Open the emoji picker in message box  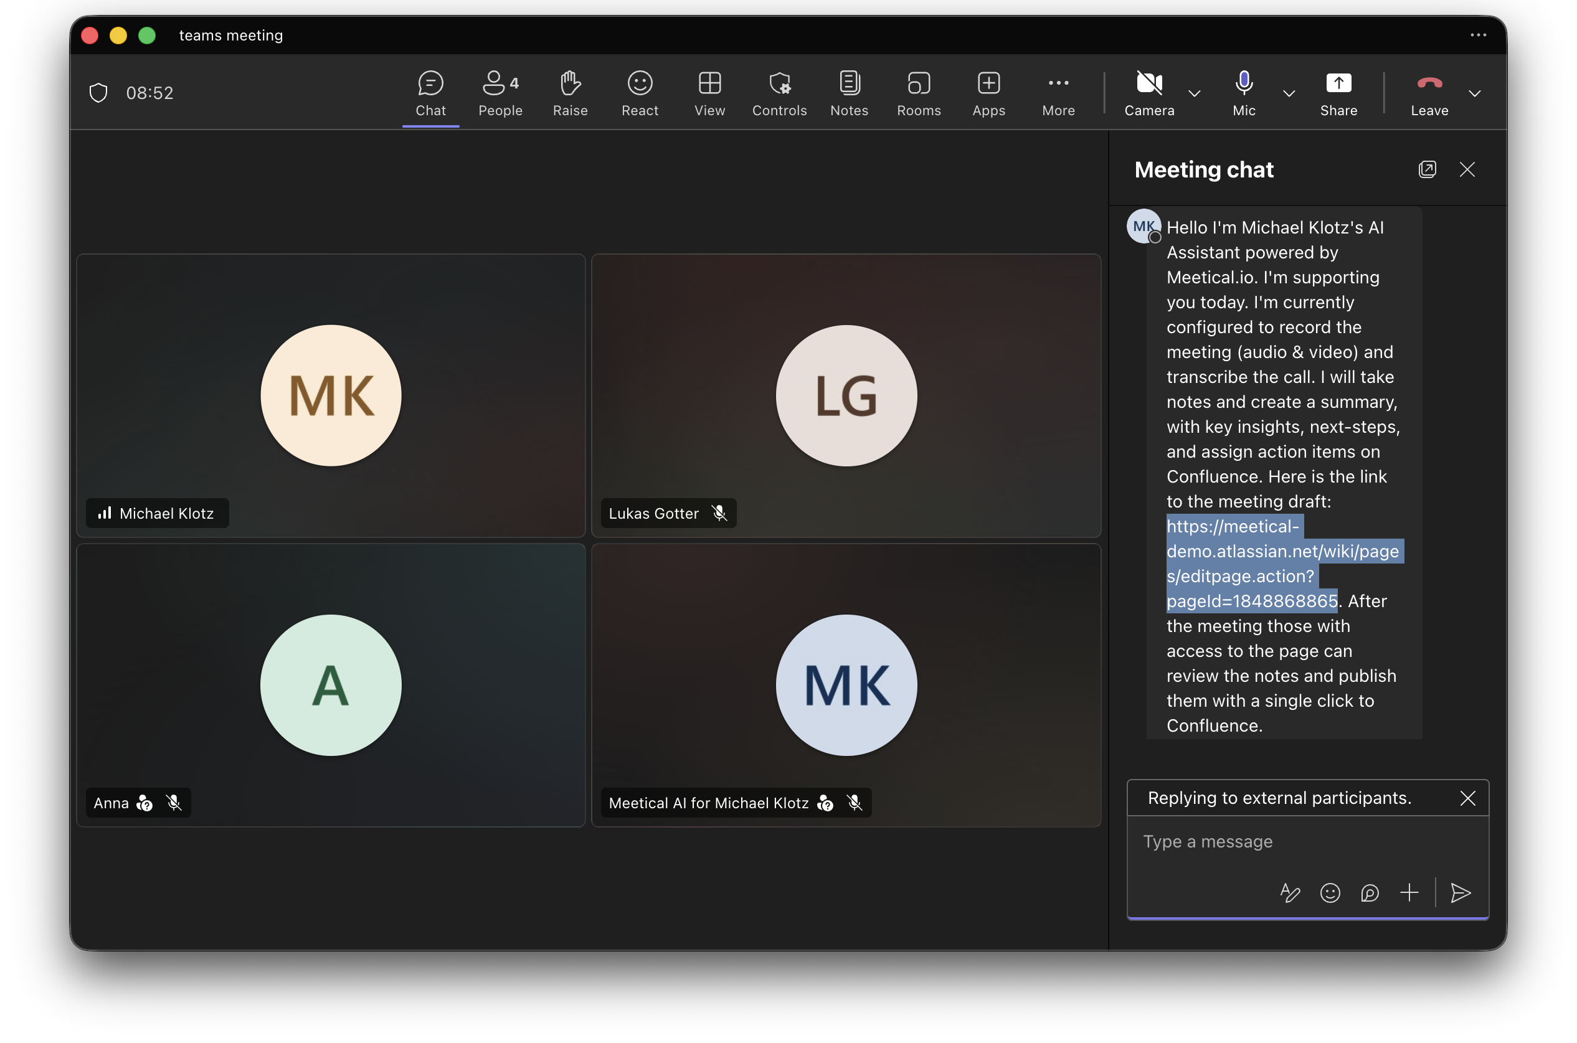pyautogui.click(x=1330, y=893)
